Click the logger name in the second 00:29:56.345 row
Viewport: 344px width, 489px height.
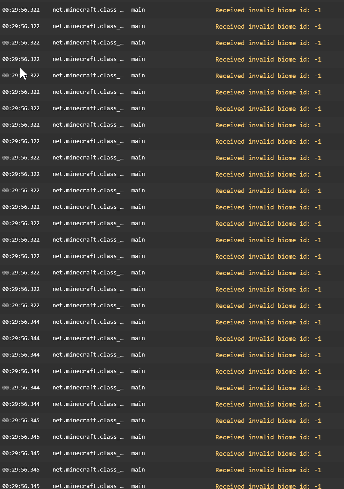pos(88,437)
